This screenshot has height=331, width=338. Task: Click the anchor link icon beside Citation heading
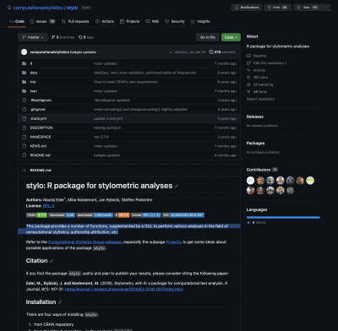point(52,261)
